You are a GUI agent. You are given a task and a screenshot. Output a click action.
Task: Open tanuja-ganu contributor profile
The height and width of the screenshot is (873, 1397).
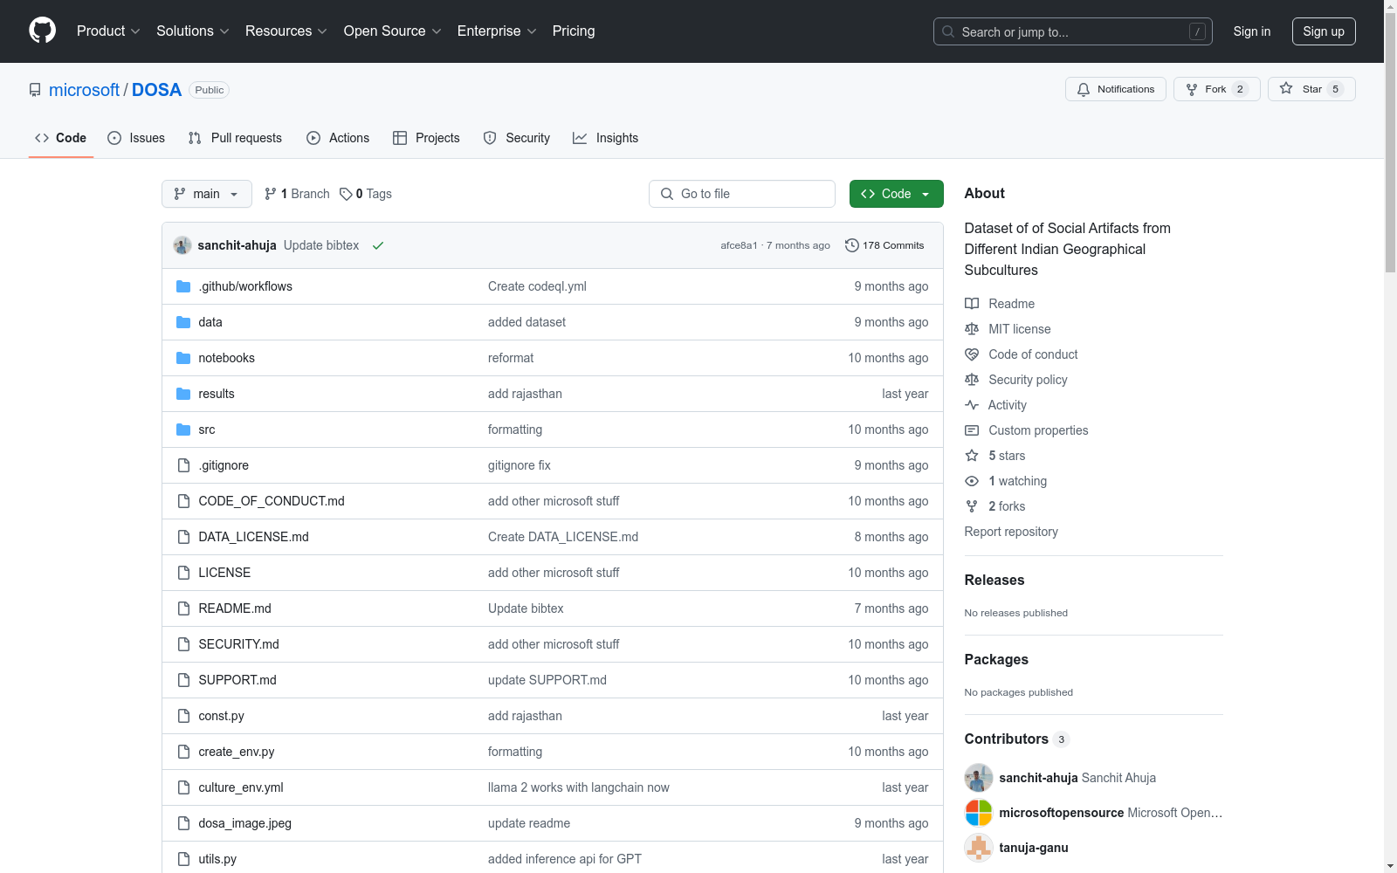pyautogui.click(x=1034, y=848)
